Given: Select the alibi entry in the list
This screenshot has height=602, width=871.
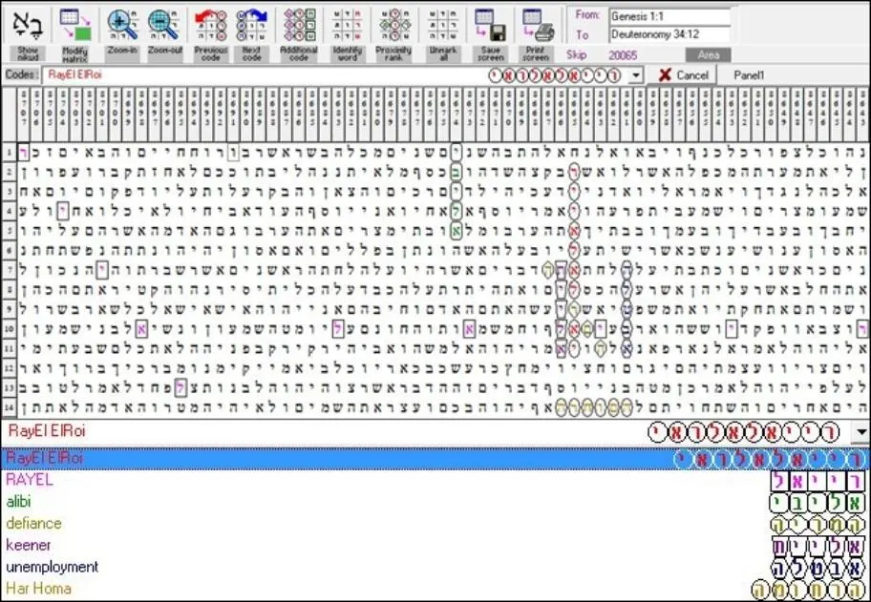Looking at the screenshot, I should point(435,502).
